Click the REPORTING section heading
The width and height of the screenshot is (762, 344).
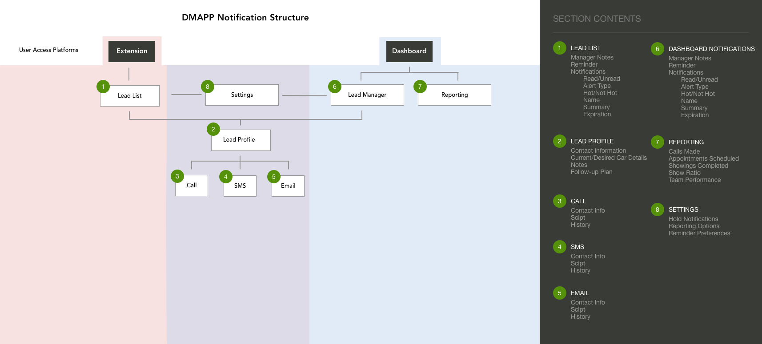(x=686, y=142)
